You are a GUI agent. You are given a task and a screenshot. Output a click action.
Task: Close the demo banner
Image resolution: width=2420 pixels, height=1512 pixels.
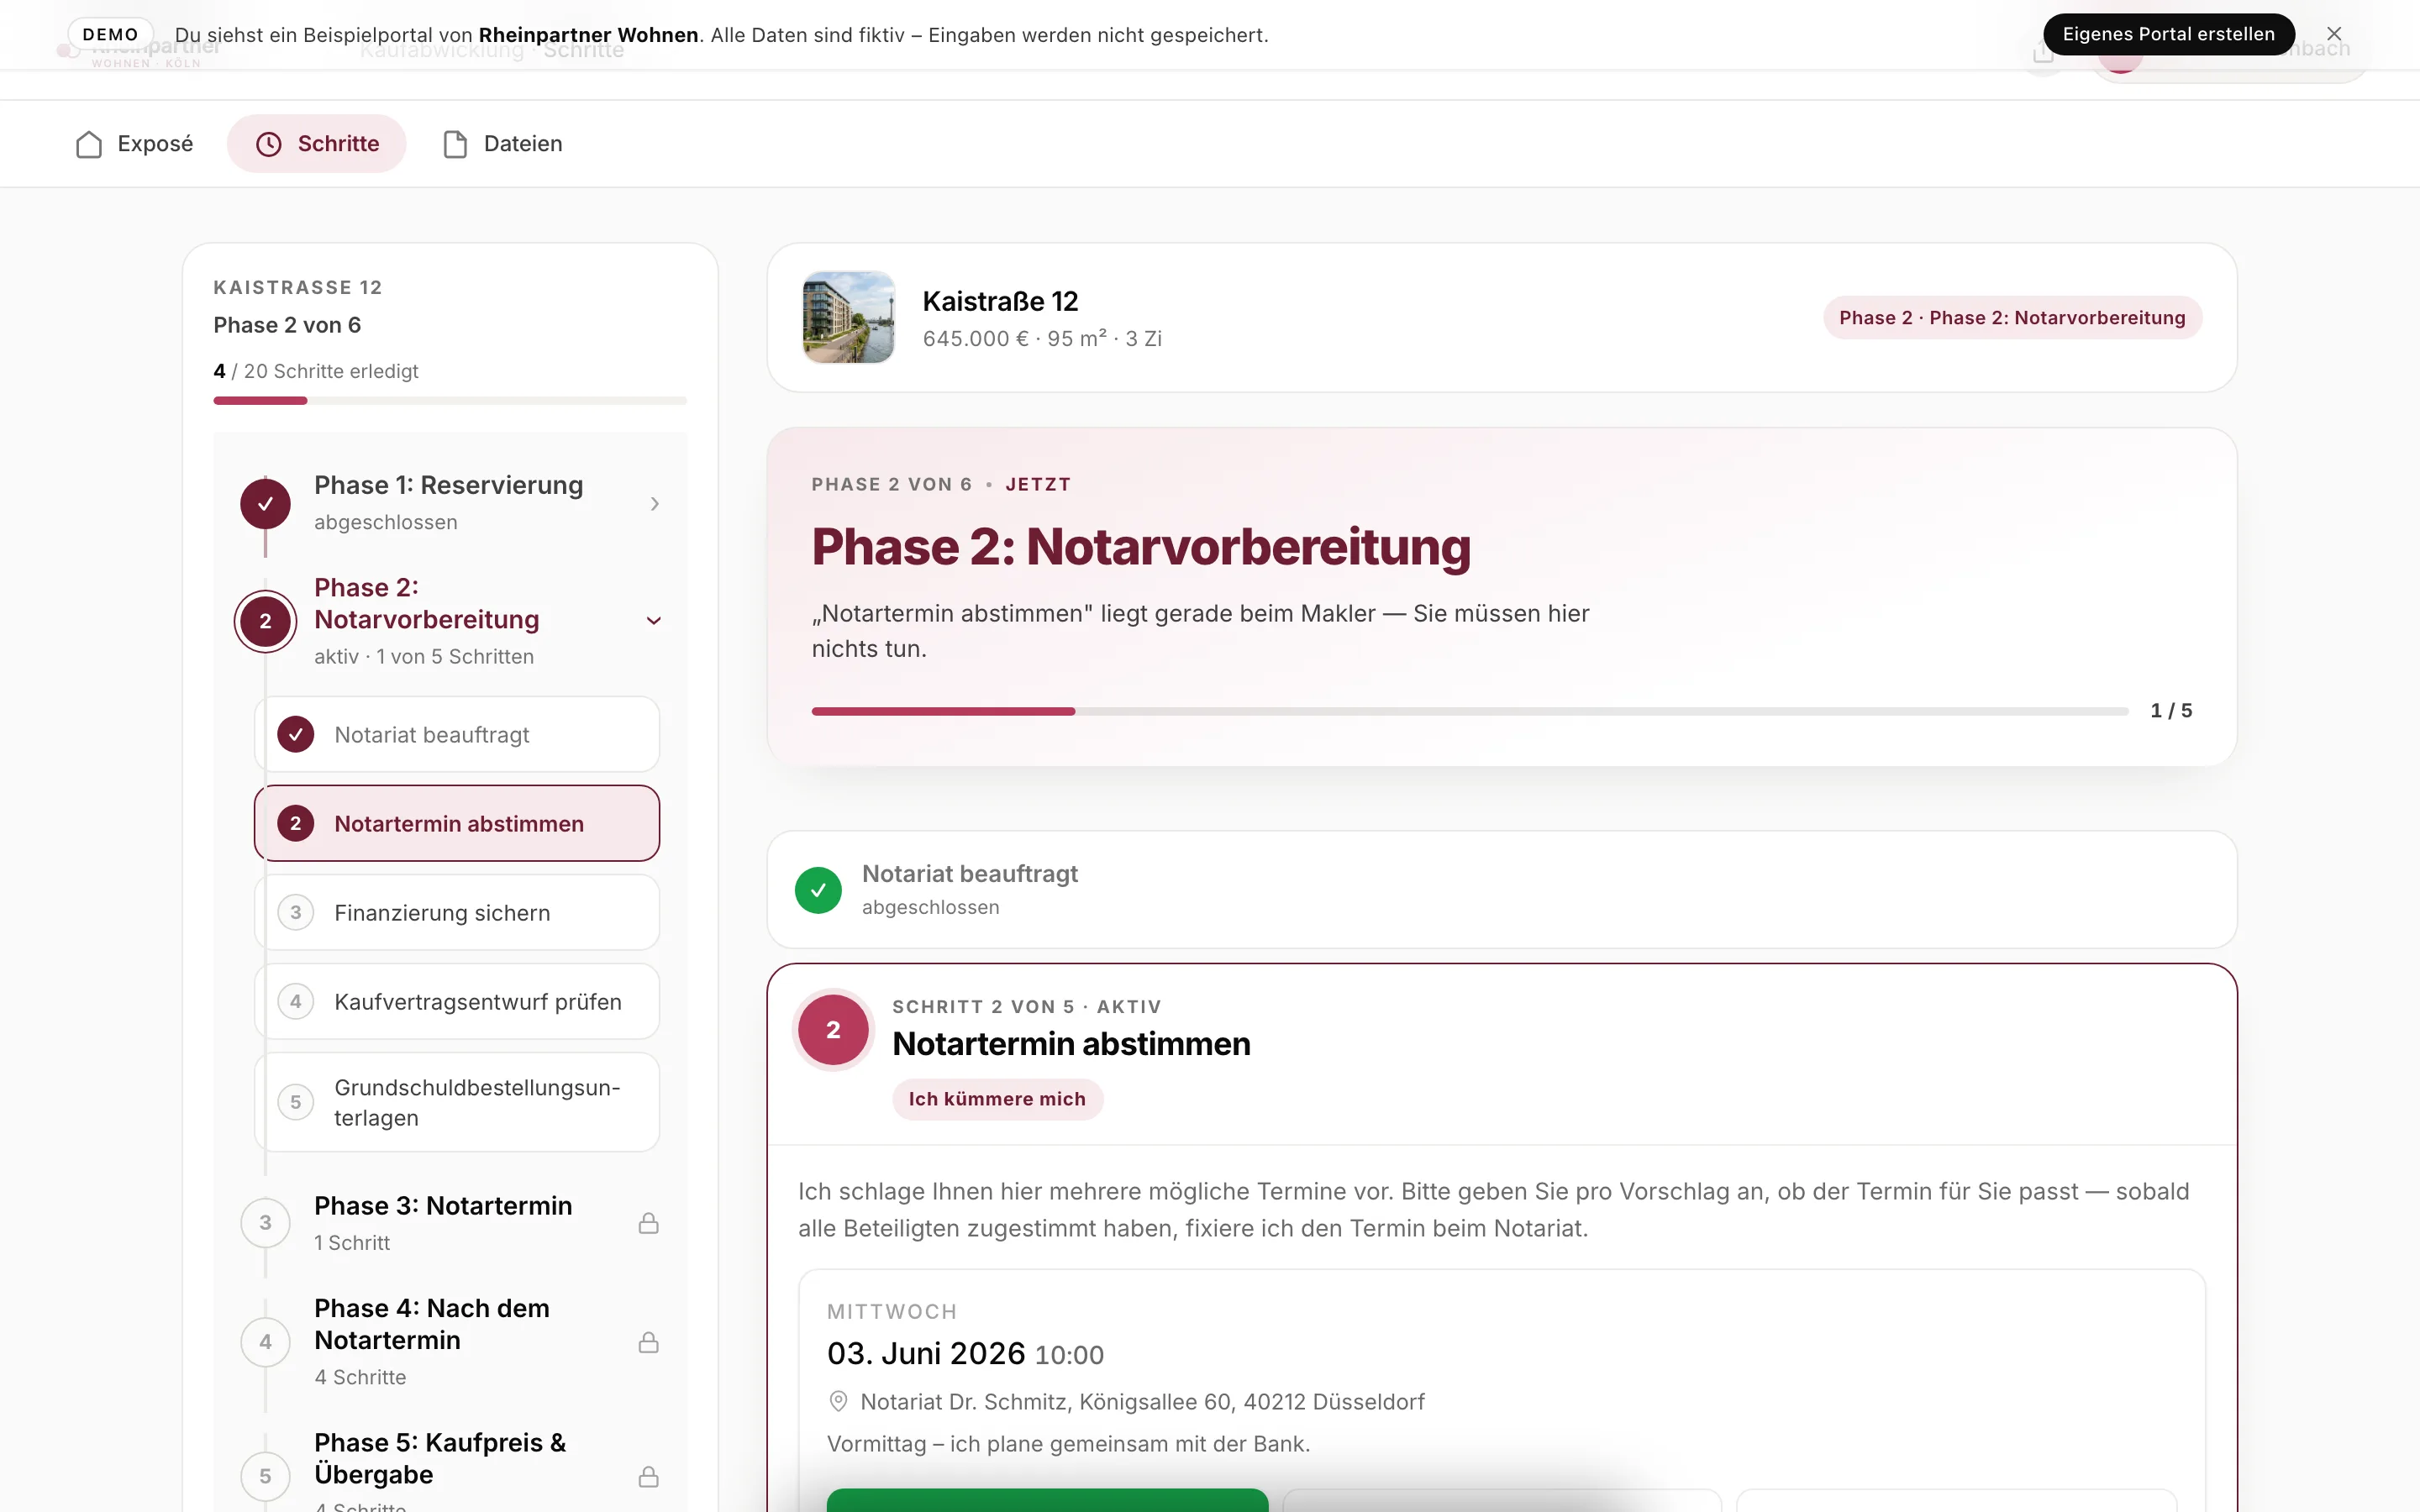point(2334,34)
